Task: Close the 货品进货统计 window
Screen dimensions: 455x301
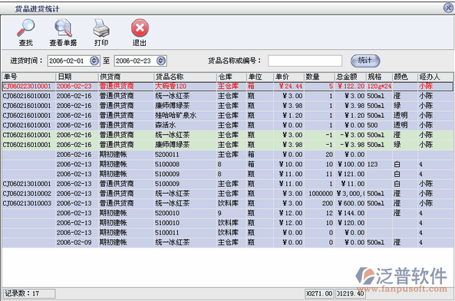Action: tap(448, 8)
